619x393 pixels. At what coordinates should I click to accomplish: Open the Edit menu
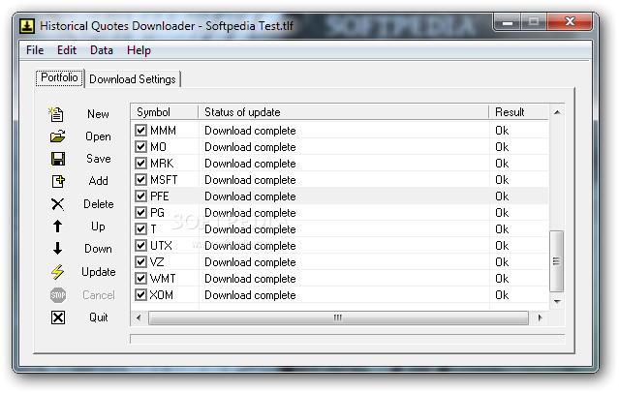pos(67,50)
